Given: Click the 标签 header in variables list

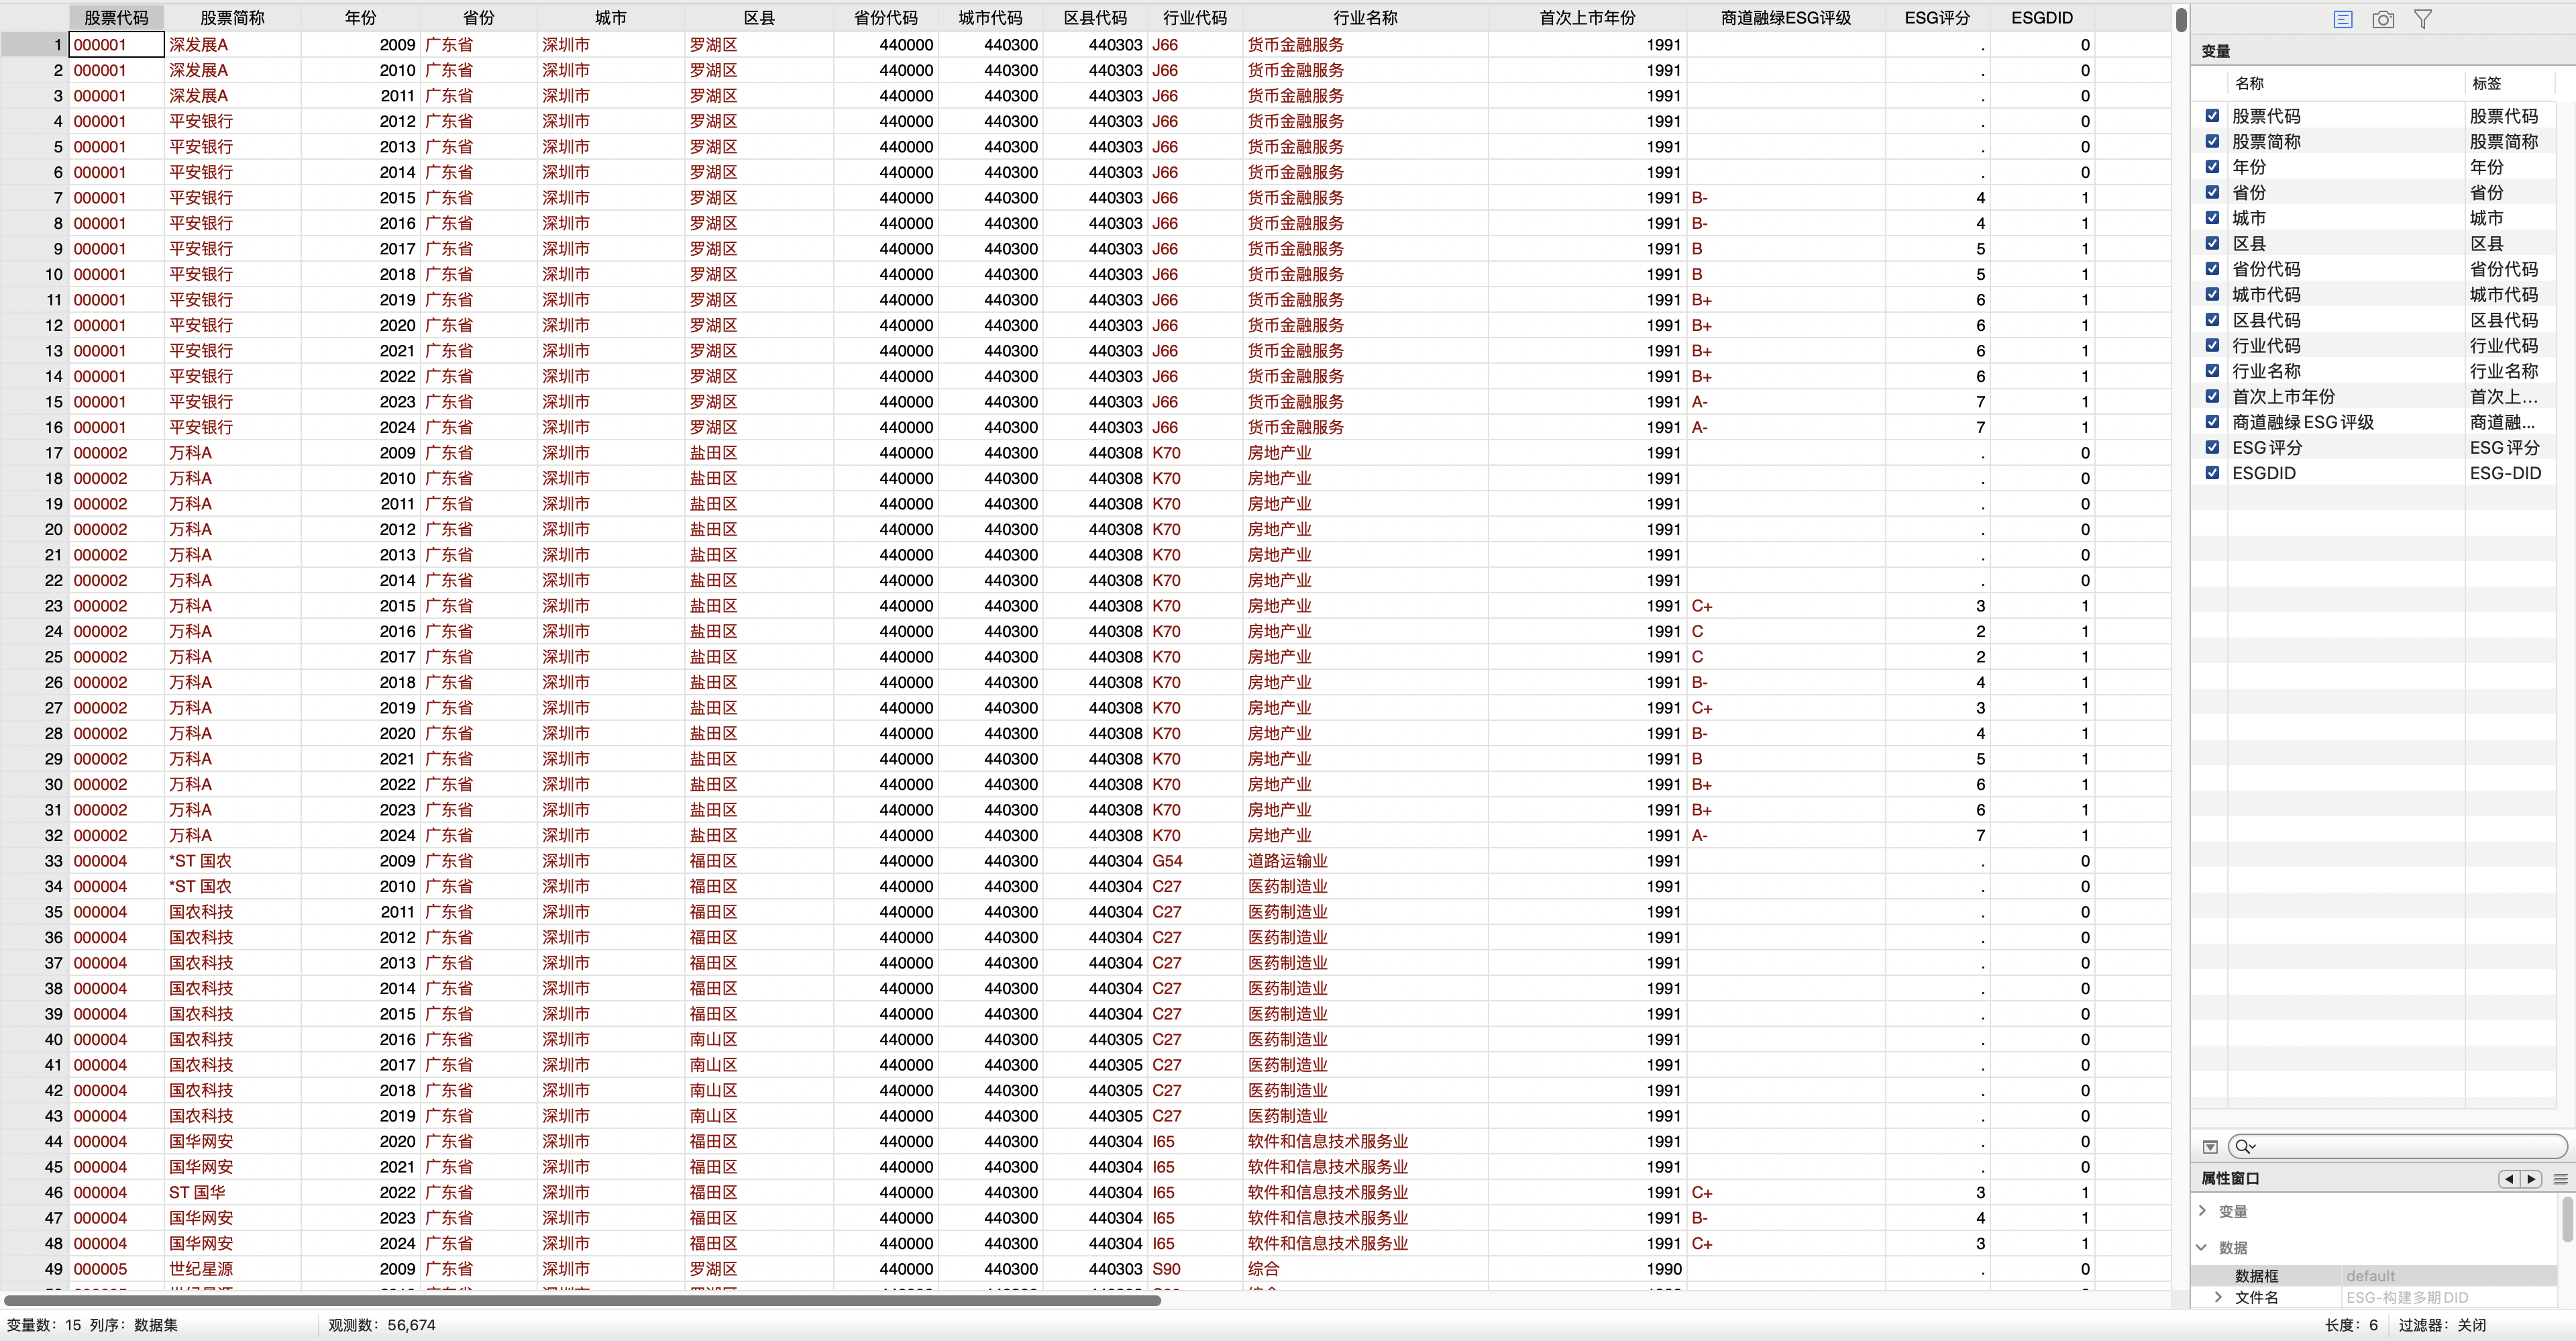Looking at the screenshot, I should coord(2486,83).
